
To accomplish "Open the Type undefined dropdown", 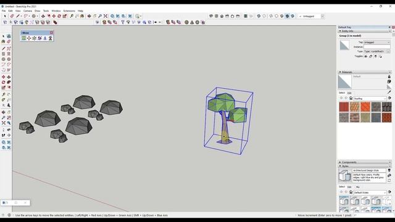I will [377, 51].
